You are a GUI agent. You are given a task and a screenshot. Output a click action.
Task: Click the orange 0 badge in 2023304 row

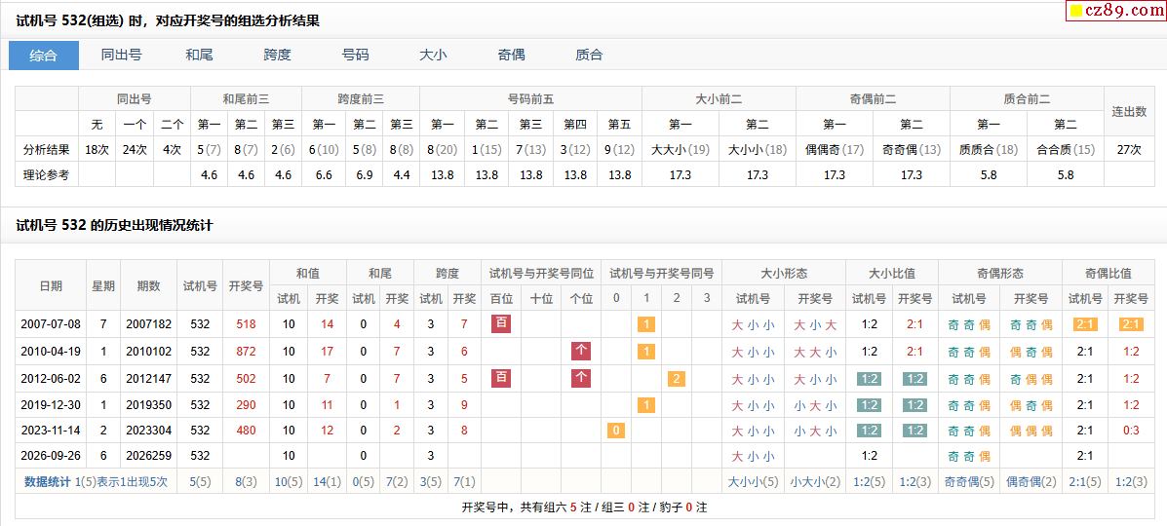click(x=615, y=431)
